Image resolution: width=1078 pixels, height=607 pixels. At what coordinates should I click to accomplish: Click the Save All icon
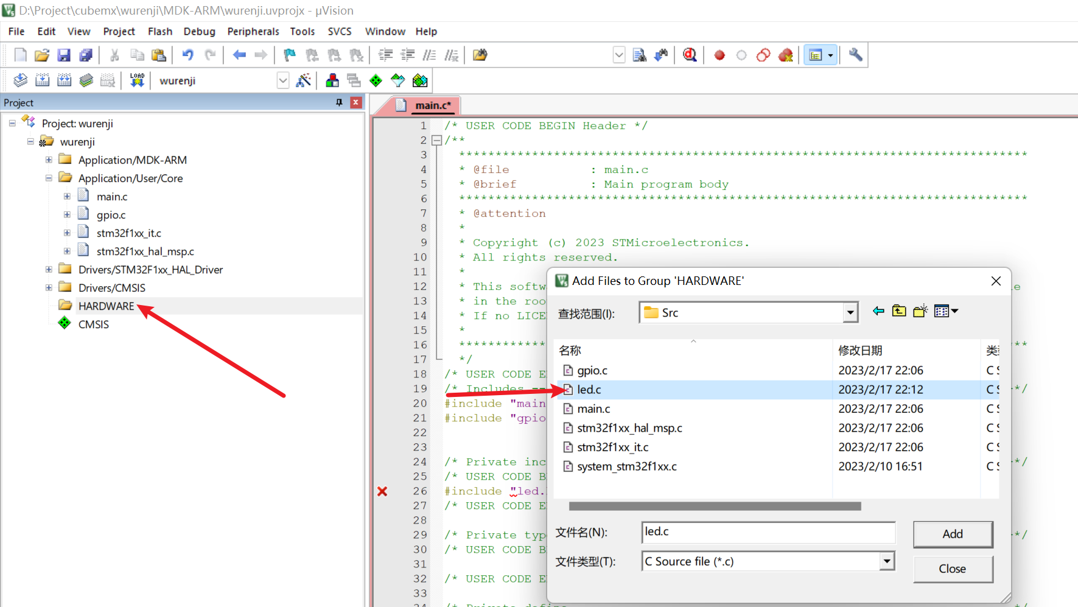(x=86, y=55)
